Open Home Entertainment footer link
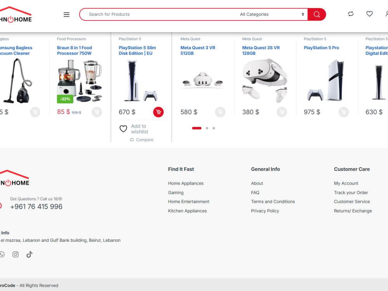388x291 pixels. 189,202
